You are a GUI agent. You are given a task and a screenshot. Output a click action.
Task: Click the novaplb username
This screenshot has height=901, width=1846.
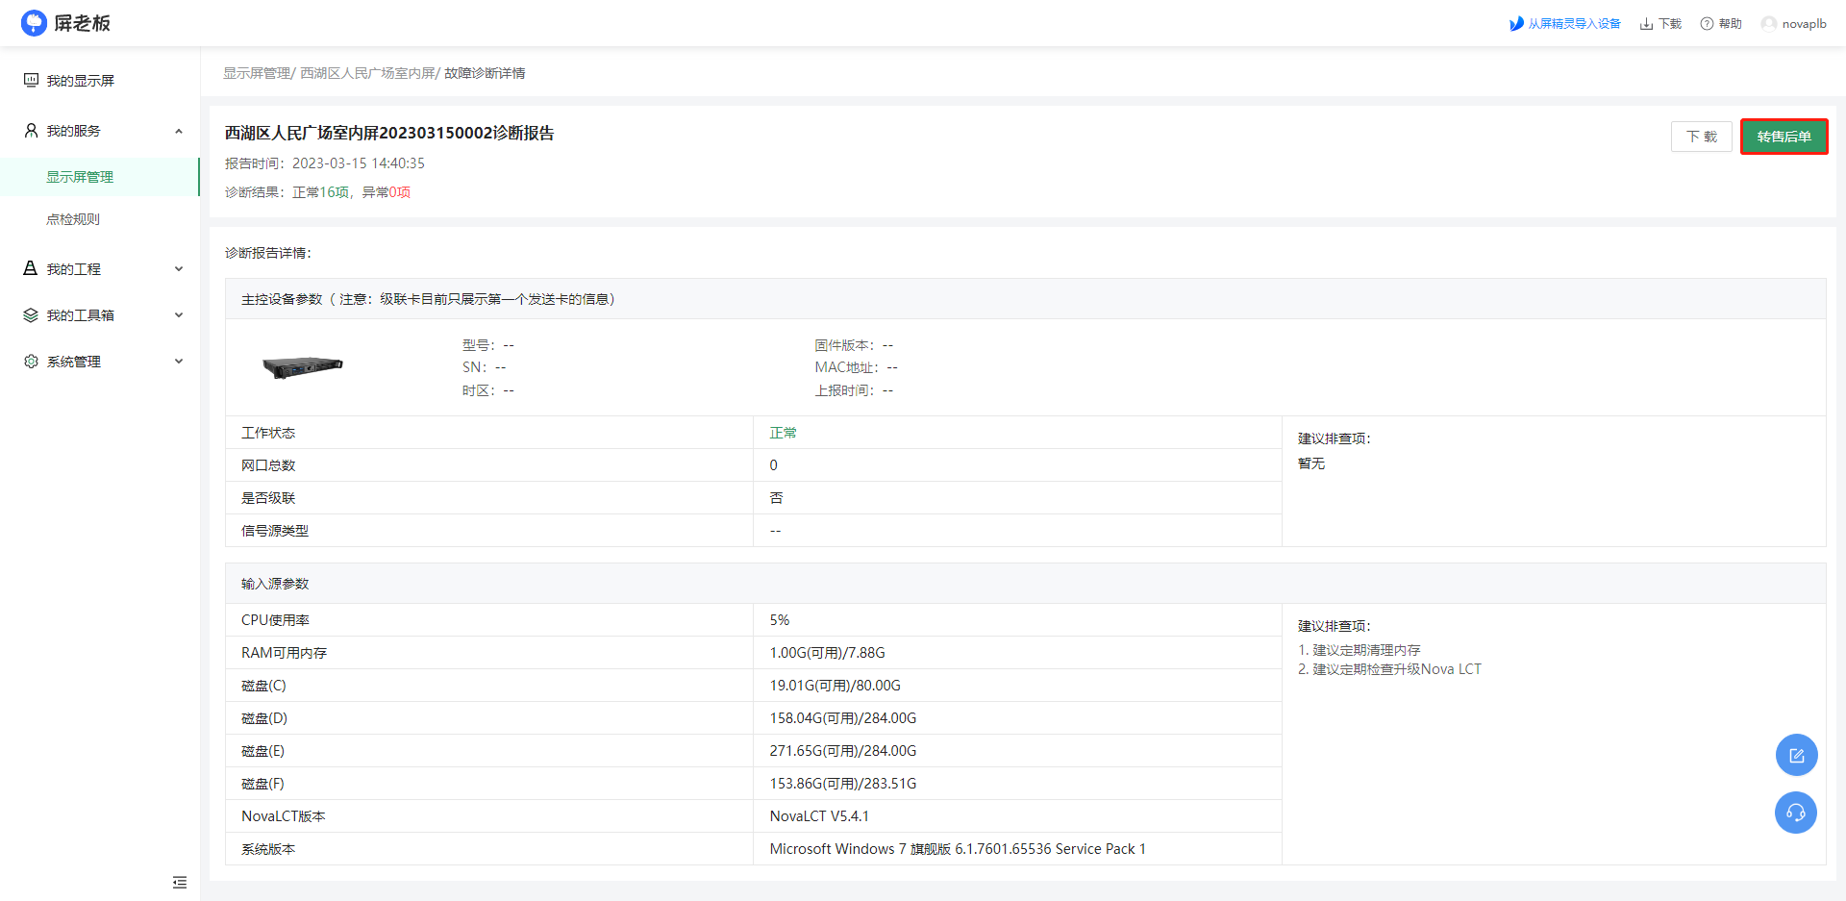1804,24
